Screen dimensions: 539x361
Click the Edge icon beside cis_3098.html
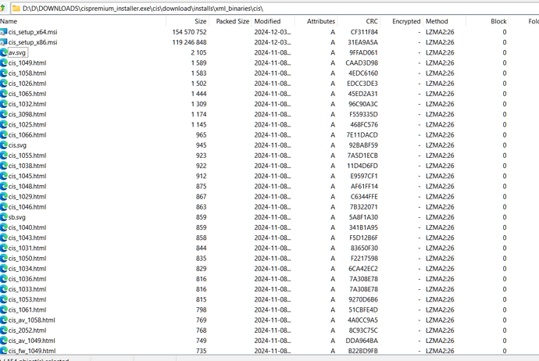[x=4, y=115]
